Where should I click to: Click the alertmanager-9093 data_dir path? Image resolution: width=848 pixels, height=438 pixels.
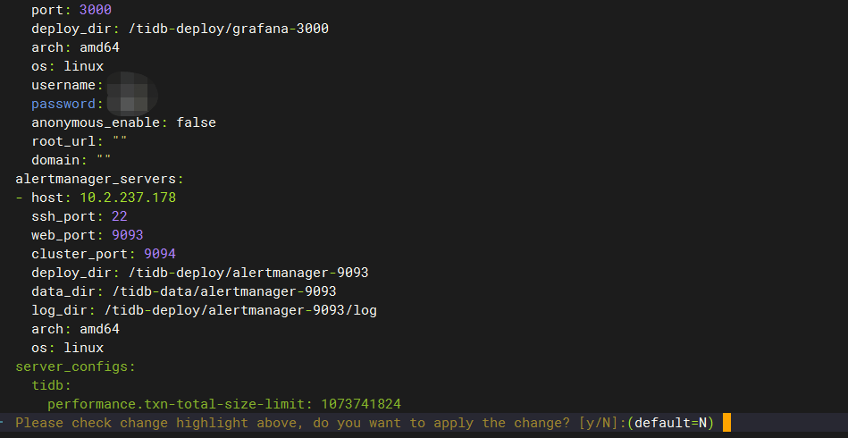coord(224,291)
